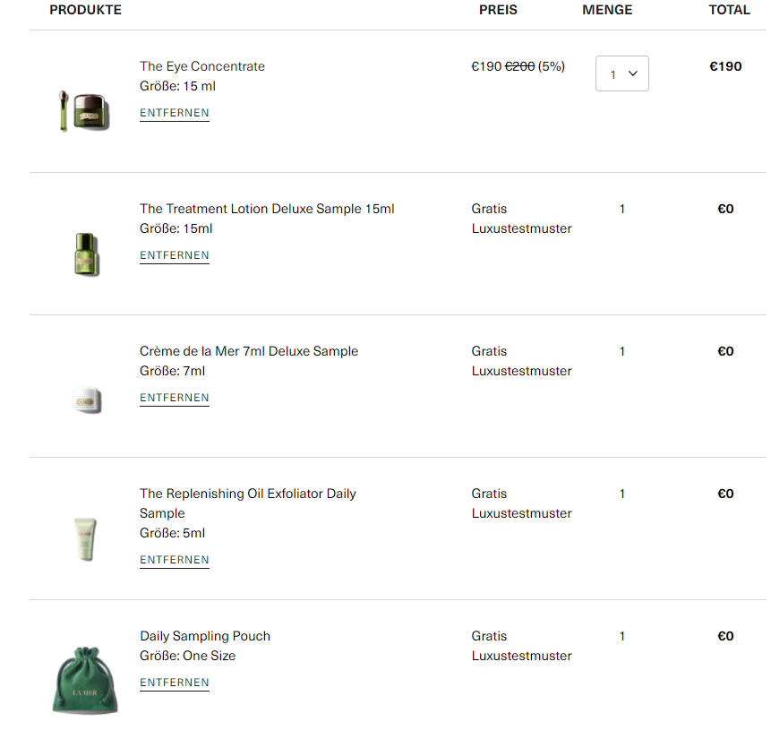Viewport: 771px width, 739px height.
Task: Open The Treatment Lotion Deluxe Sample title
Action: coord(267,209)
